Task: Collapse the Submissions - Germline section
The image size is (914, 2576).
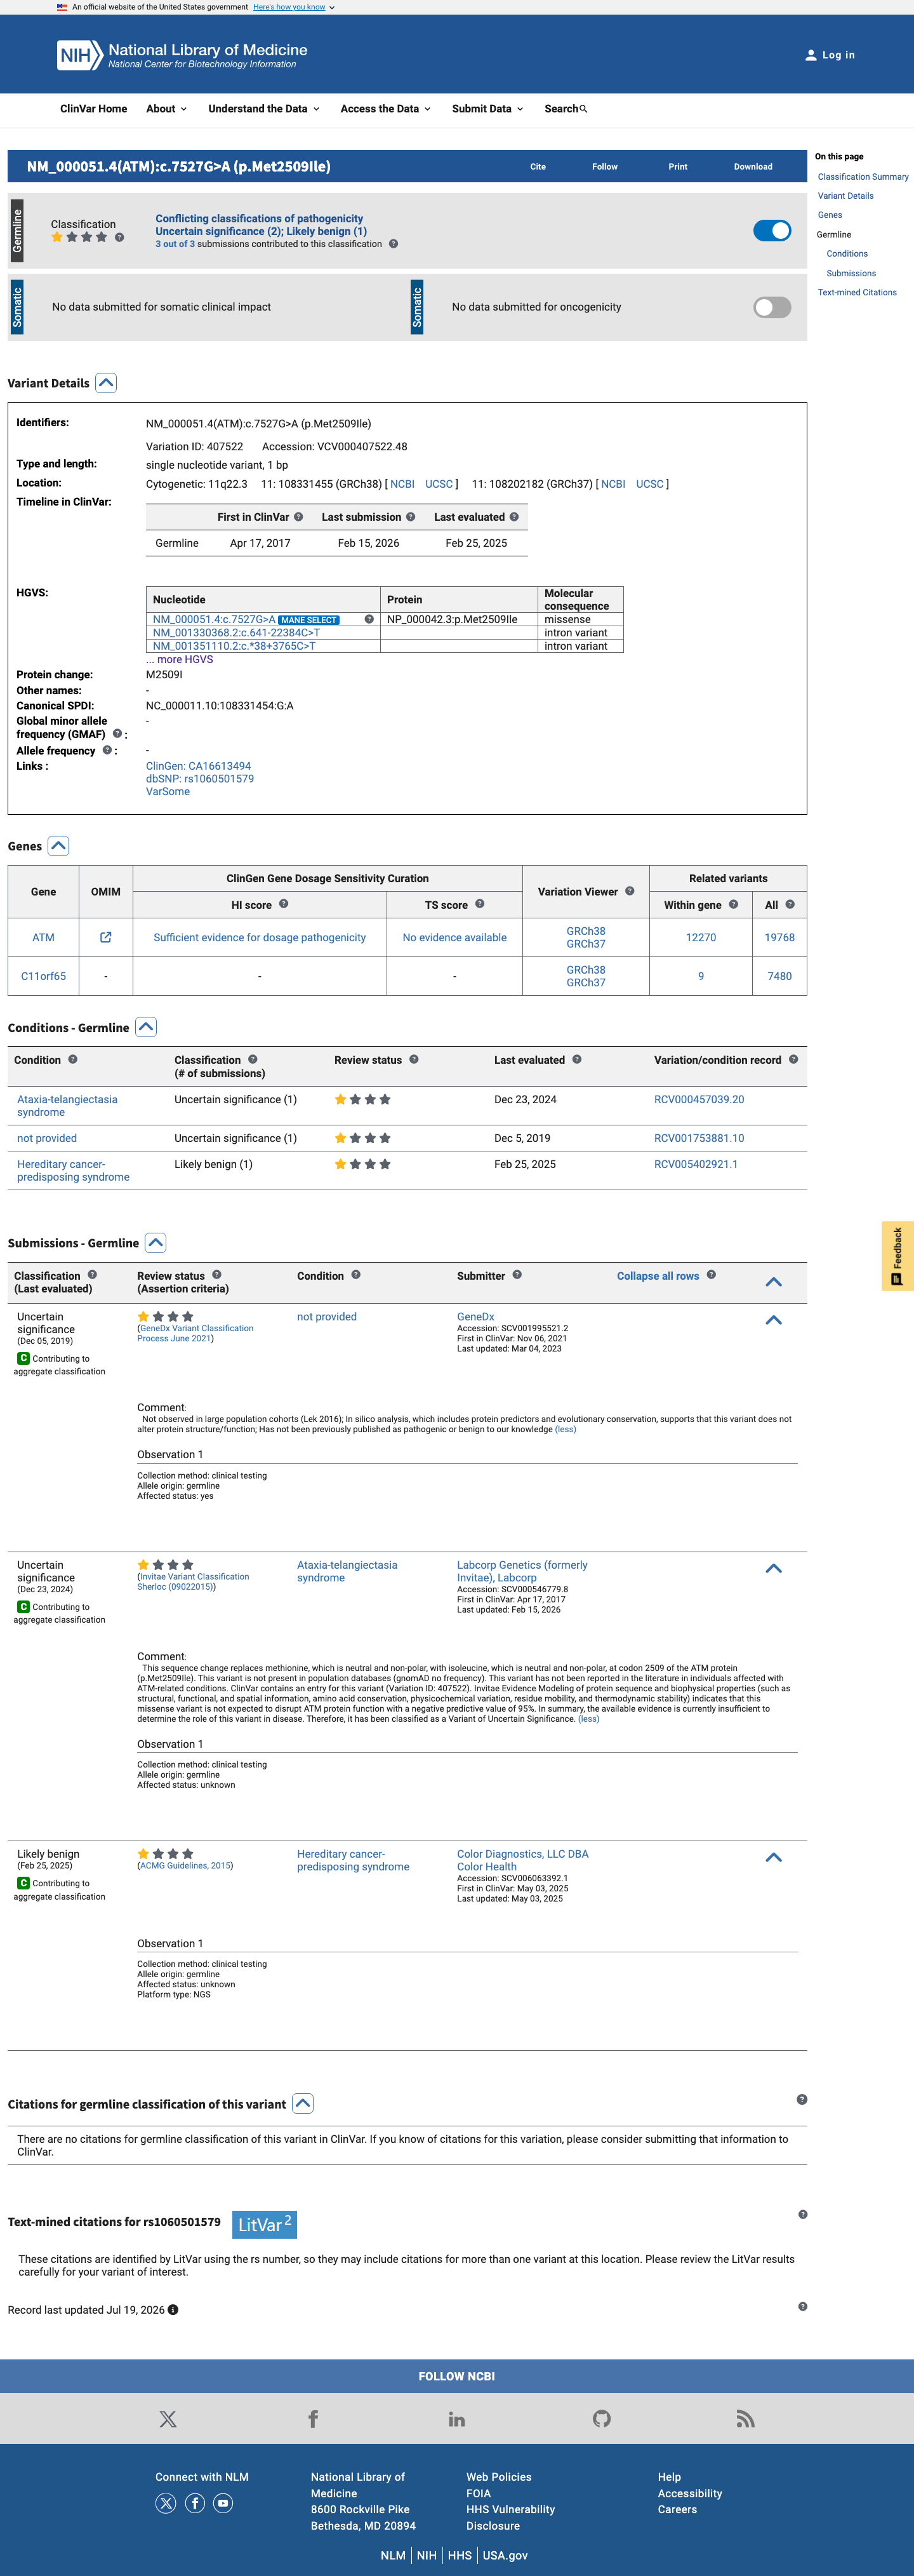Action: pyautogui.click(x=156, y=1243)
